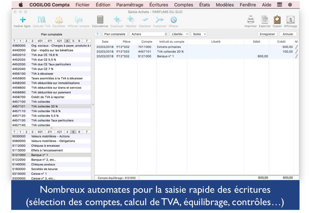Select account 4455100 TVA à décaisser
310x213 pixels.
click(51, 74)
